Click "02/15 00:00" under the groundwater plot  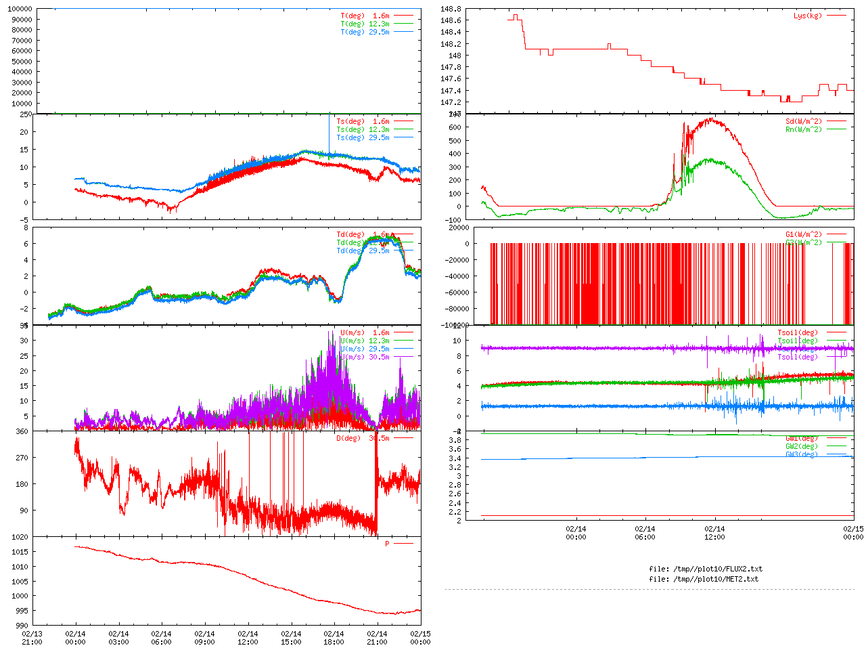tap(853, 533)
